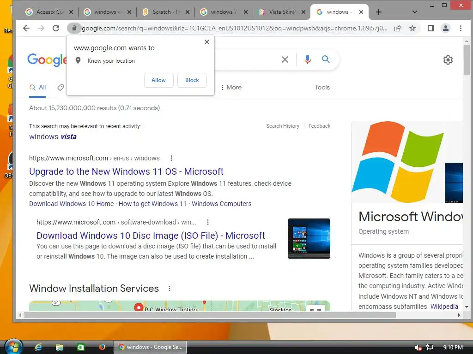Image resolution: width=473 pixels, height=354 pixels.
Task: Click the Windows Start orb
Action: [x=13, y=347]
